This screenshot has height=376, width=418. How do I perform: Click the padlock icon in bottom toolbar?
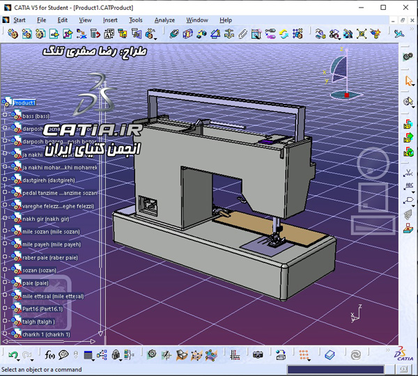click(116, 354)
